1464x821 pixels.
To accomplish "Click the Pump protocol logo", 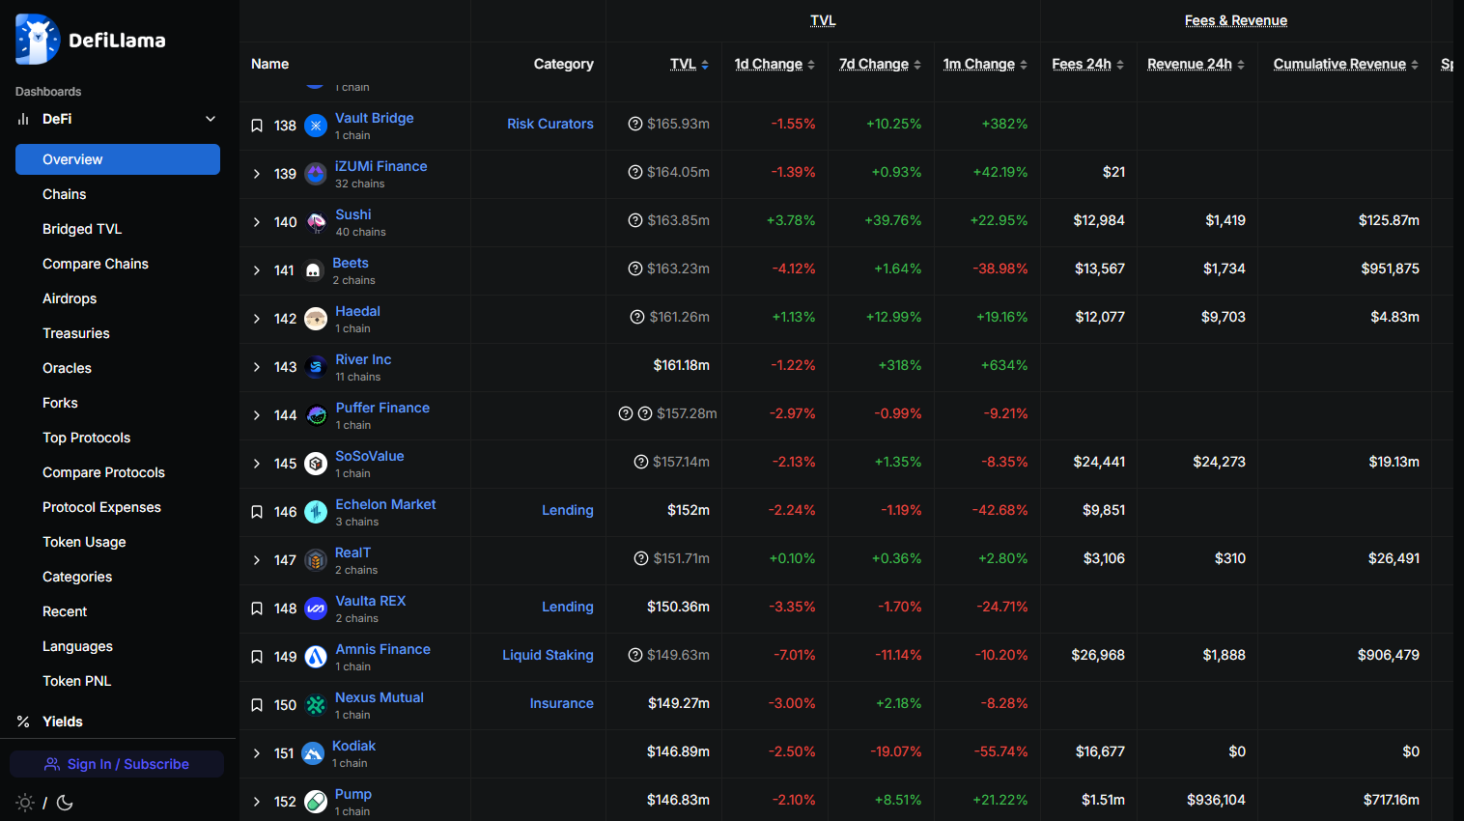I will (316, 802).
